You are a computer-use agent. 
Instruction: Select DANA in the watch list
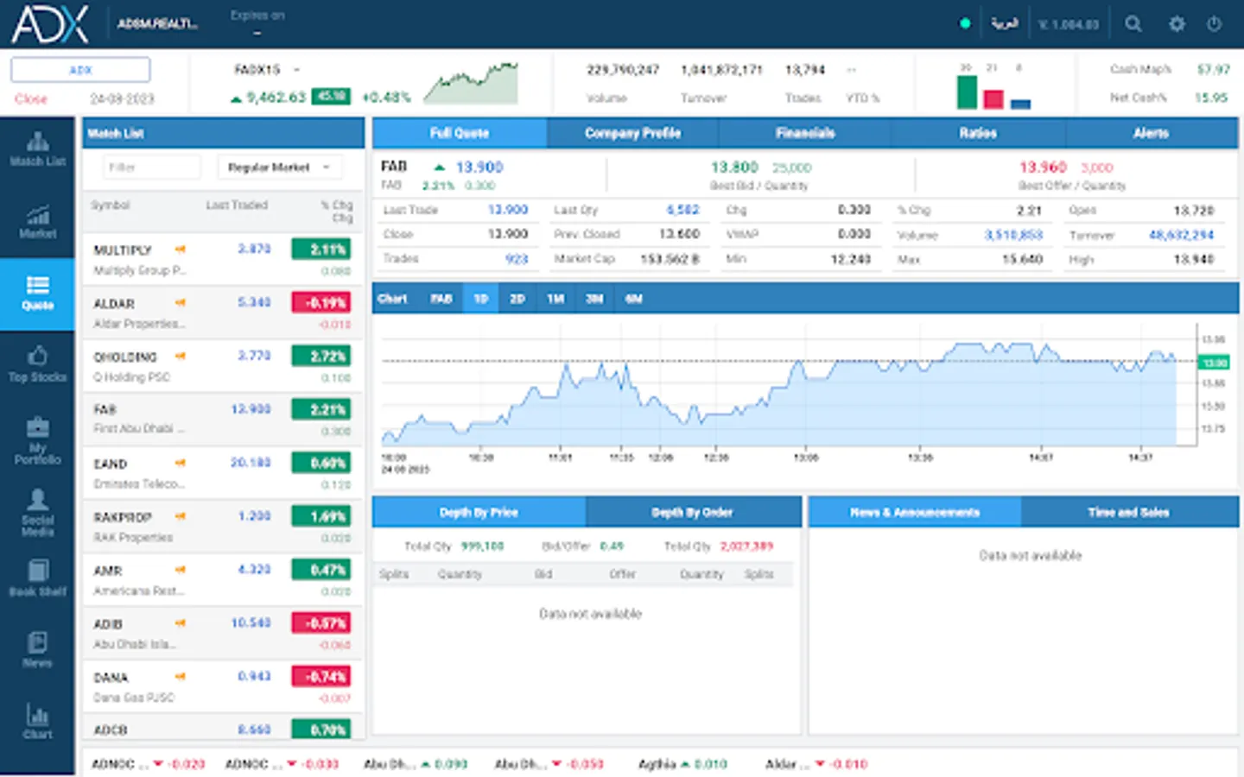(x=223, y=686)
